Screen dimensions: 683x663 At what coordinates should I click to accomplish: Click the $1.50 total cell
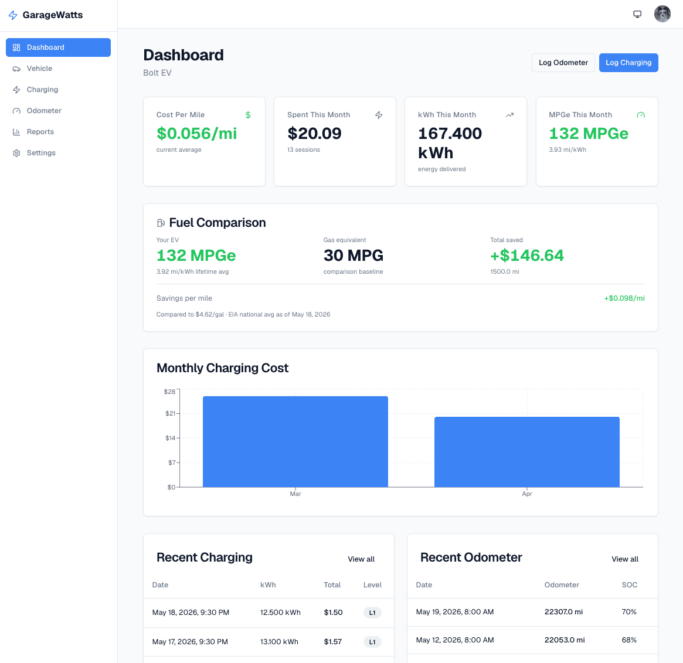333,613
